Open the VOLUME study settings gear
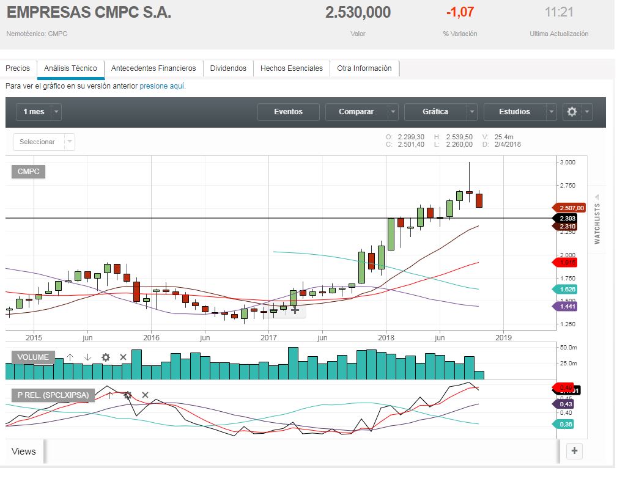The image size is (617, 479). [x=105, y=357]
